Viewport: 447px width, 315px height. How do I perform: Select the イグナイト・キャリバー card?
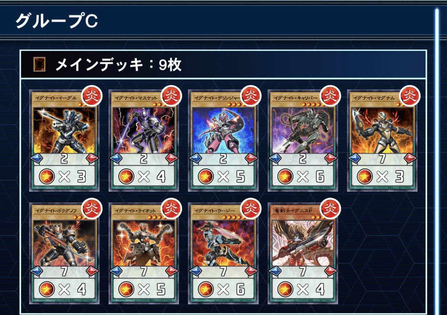click(x=303, y=140)
